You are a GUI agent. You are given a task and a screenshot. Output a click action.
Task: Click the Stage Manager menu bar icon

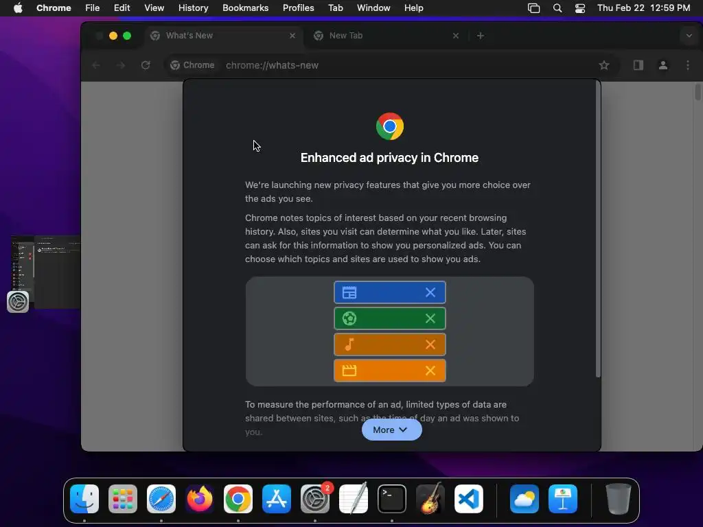[x=533, y=8]
